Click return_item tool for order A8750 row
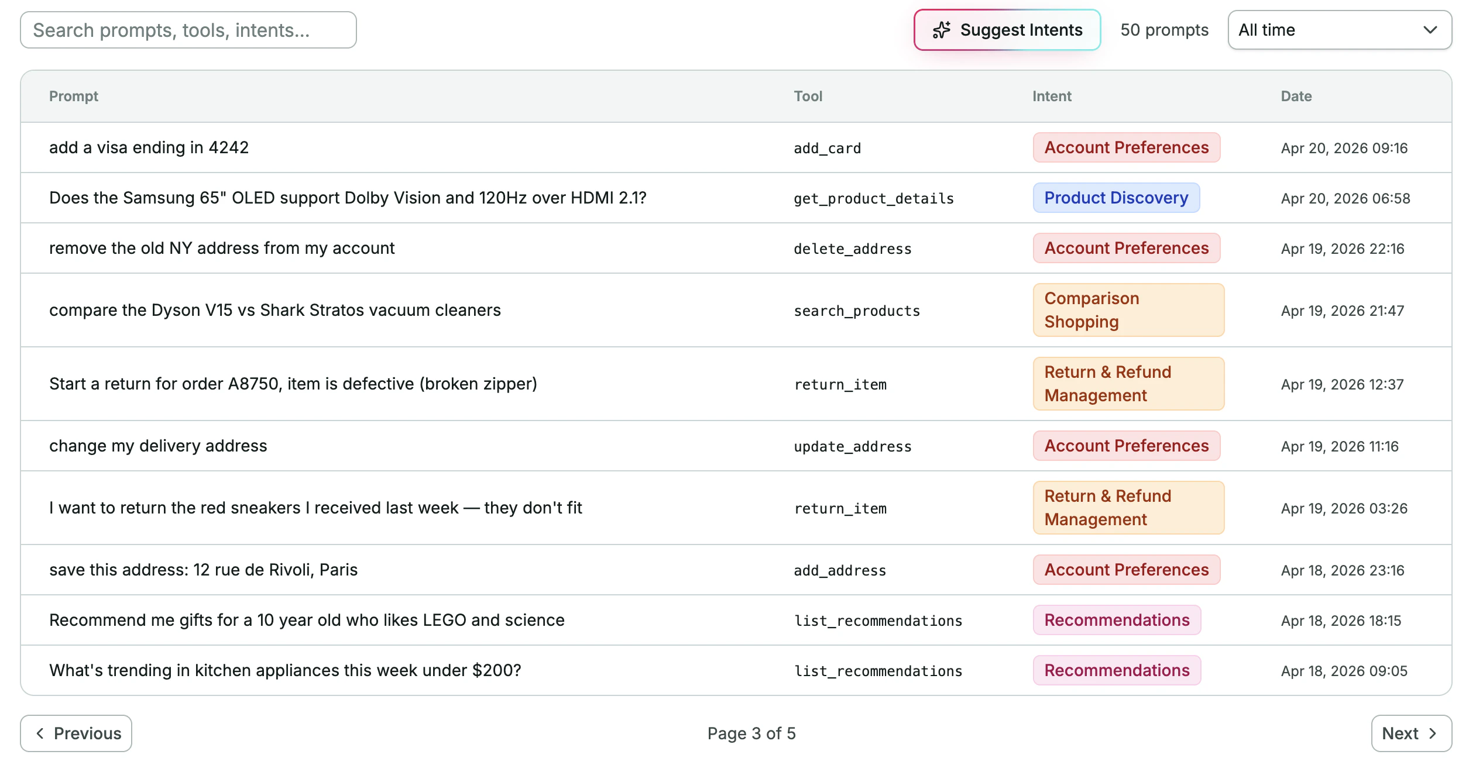The height and width of the screenshot is (765, 1469). pyautogui.click(x=840, y=385)
